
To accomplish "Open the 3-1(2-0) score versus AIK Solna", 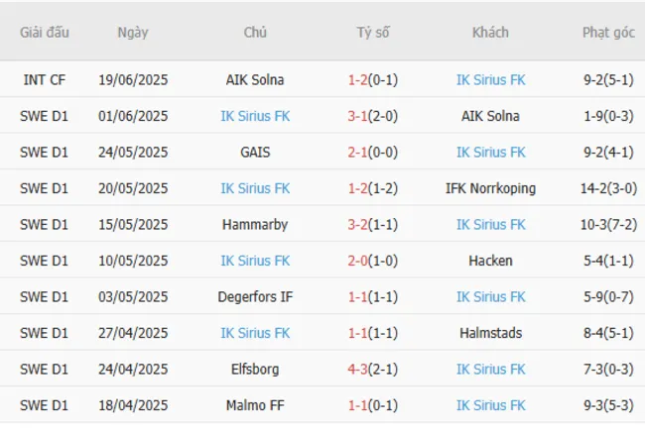I will (x=373, y=116).
